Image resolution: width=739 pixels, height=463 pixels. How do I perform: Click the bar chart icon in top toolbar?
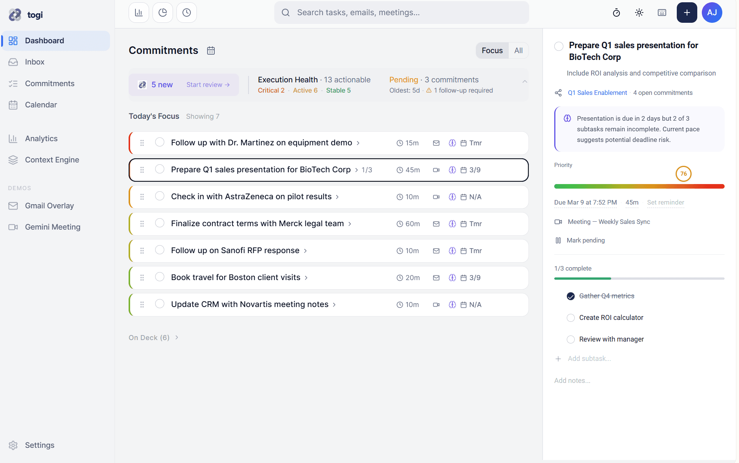(x=138, y=13)
